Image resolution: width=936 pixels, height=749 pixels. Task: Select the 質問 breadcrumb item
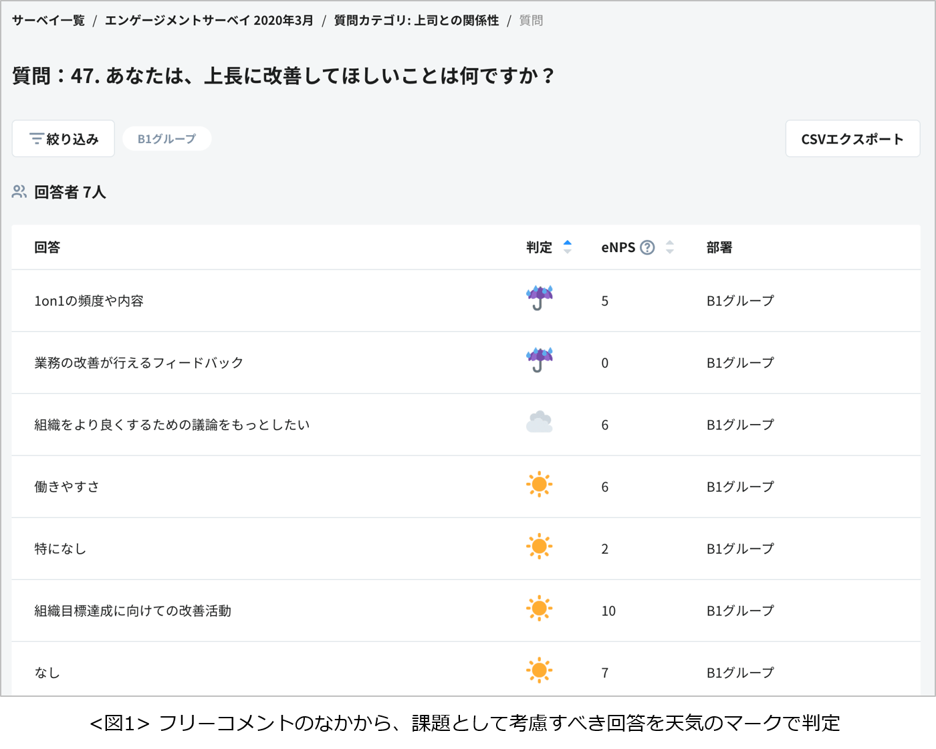point(531,20)
